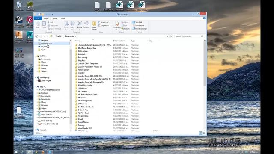Click the Delete red X icon

(80, 25)
